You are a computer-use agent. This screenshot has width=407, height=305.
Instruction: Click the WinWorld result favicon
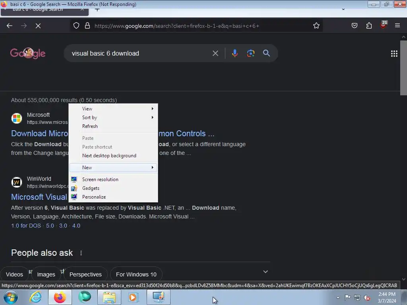(17, 182)
